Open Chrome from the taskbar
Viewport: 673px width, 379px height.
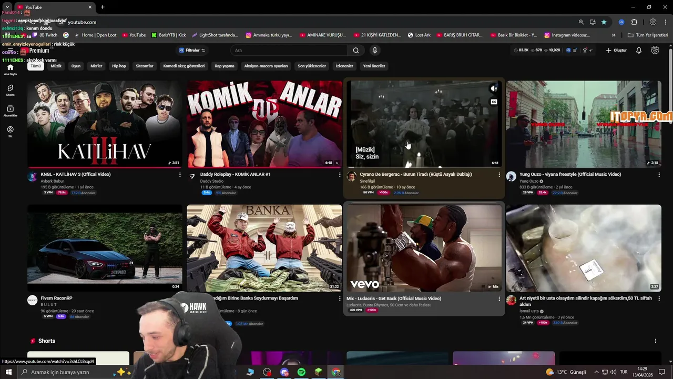[x=336, y=372]
